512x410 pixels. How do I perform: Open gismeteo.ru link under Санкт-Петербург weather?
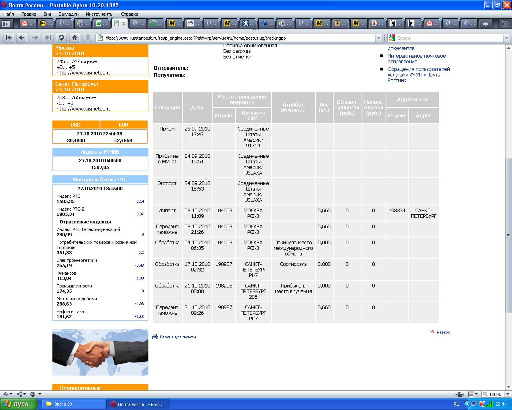point(84,109)
